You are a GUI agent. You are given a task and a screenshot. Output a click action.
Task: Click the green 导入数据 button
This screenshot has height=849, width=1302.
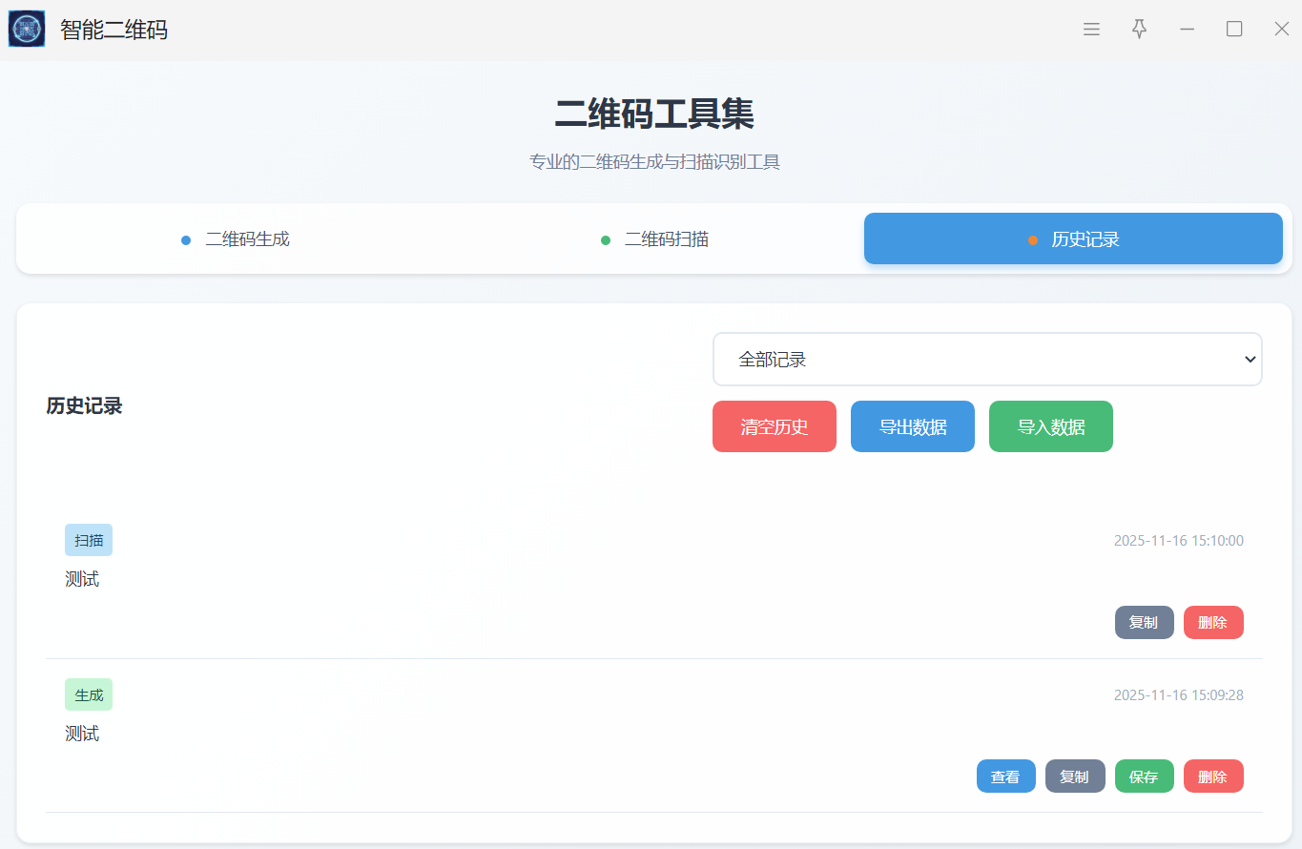coord(1050,426)
